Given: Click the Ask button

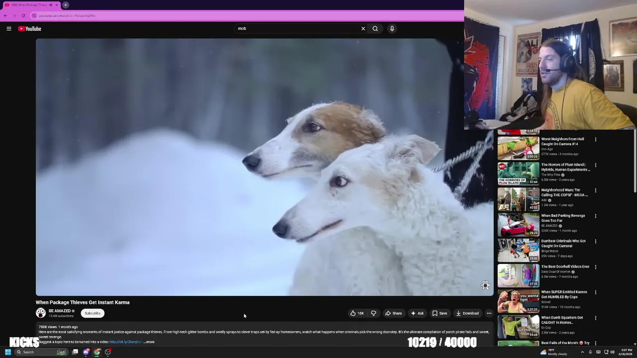Looking at the screenshot, I should tap(417, 313).
